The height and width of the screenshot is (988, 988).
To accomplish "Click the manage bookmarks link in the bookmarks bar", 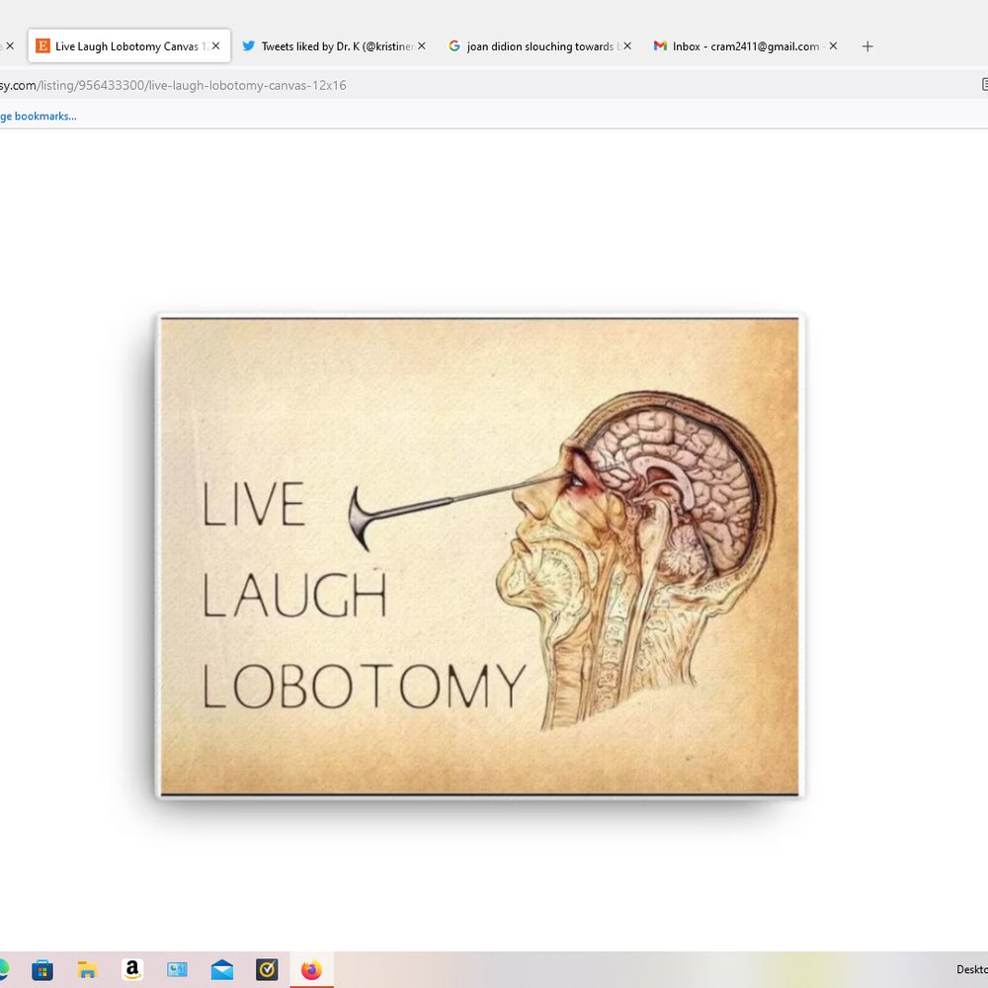I will 39,116.
